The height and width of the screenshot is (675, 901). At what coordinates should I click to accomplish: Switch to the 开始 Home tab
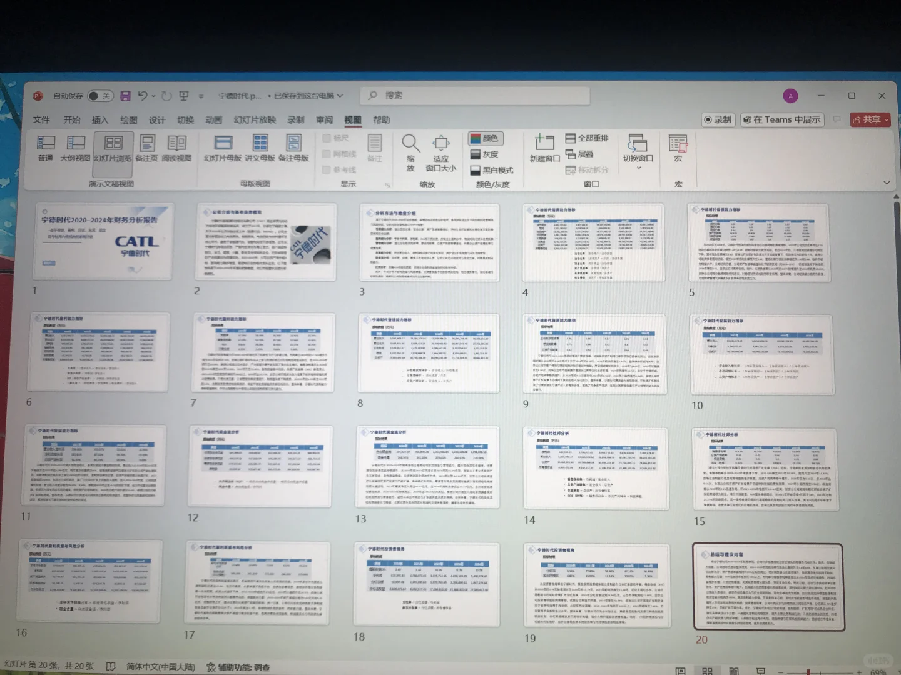tap(72, 120)
